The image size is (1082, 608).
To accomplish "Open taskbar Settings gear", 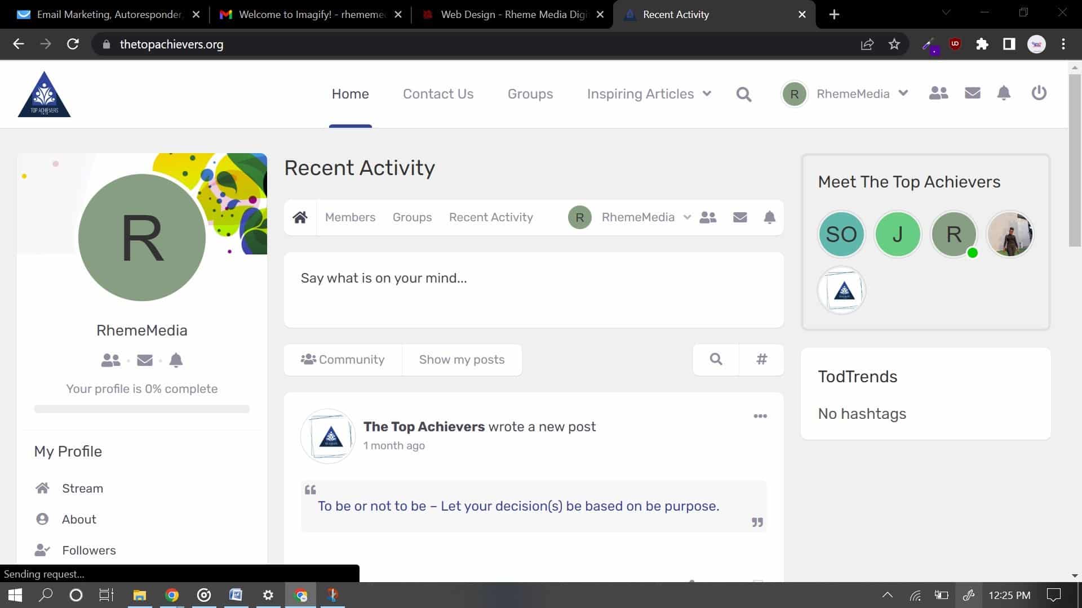I will pos(268,595).
